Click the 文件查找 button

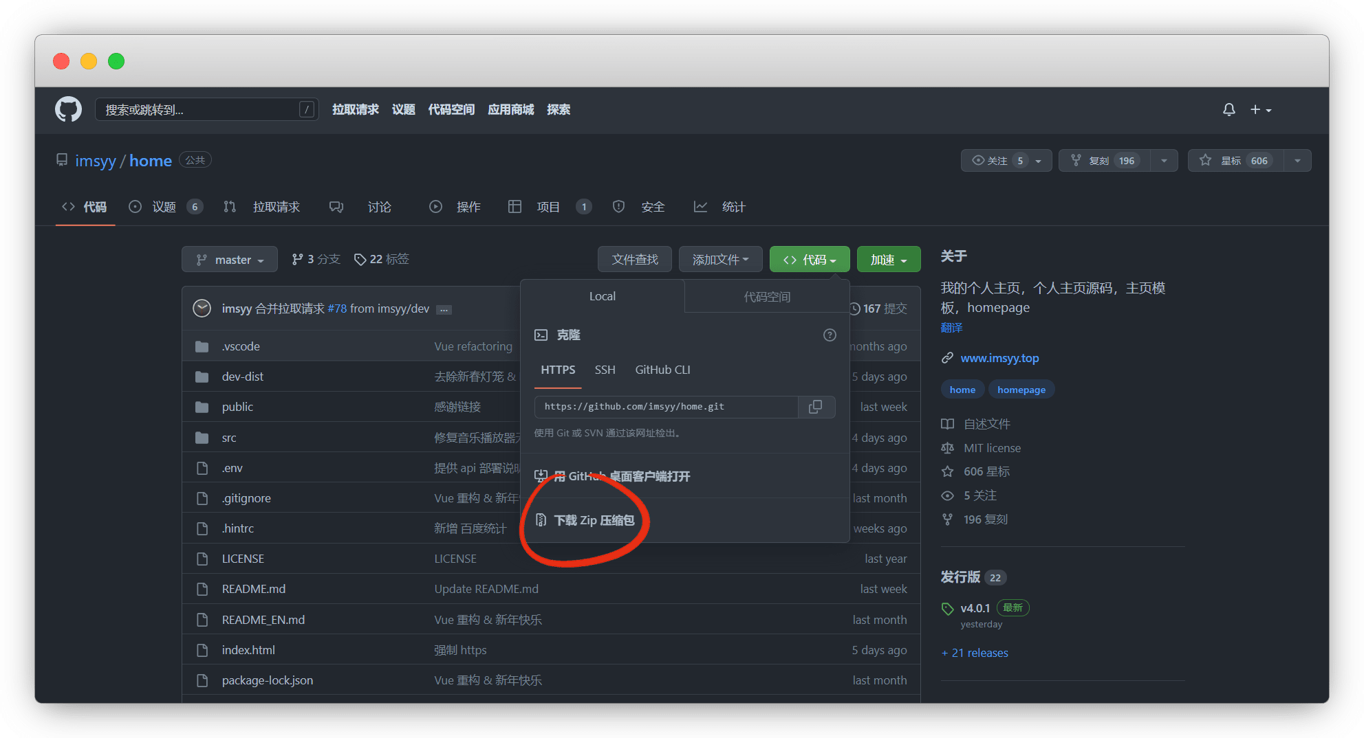pyautogui.click(x=634, y=260)
